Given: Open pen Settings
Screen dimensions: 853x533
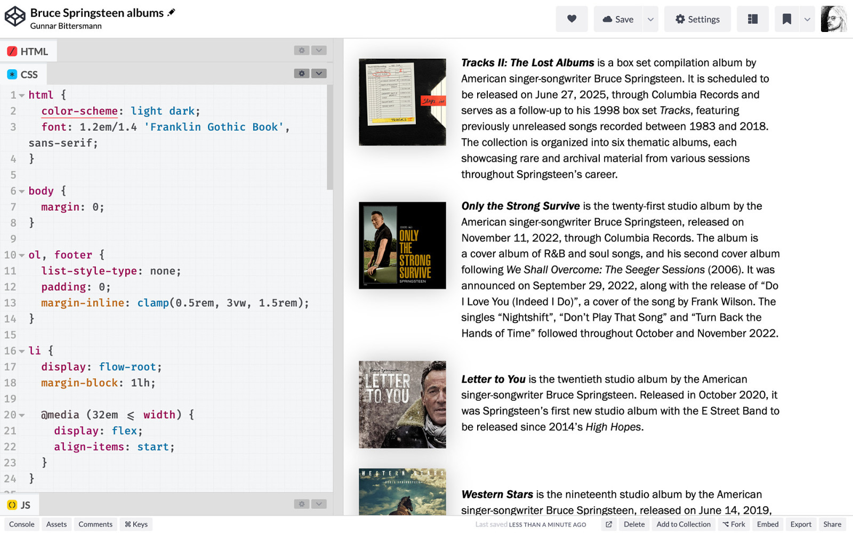Looking at the screenshot, I should coord(697,19).
